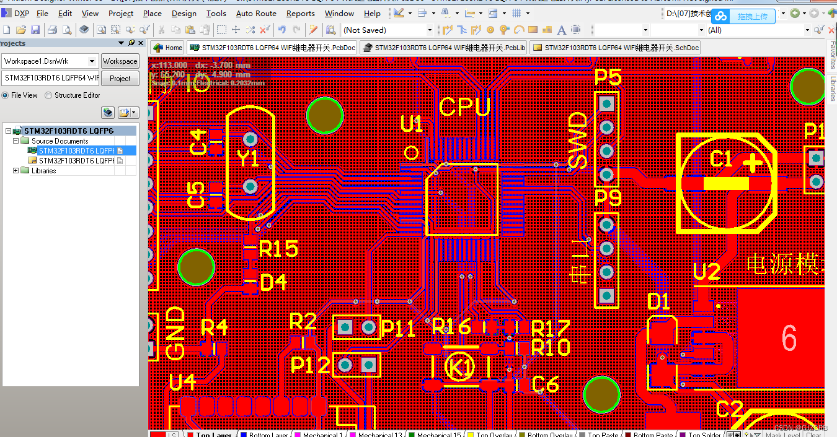Screen dimensions: 837x437
Task: Click the Cross Probe magic wand icon
Action: pos(312,29)
